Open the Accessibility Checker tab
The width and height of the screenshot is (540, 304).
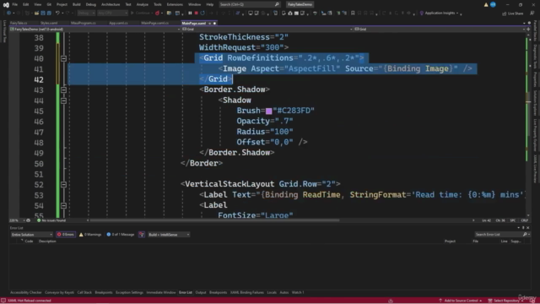tap(26, 292)
